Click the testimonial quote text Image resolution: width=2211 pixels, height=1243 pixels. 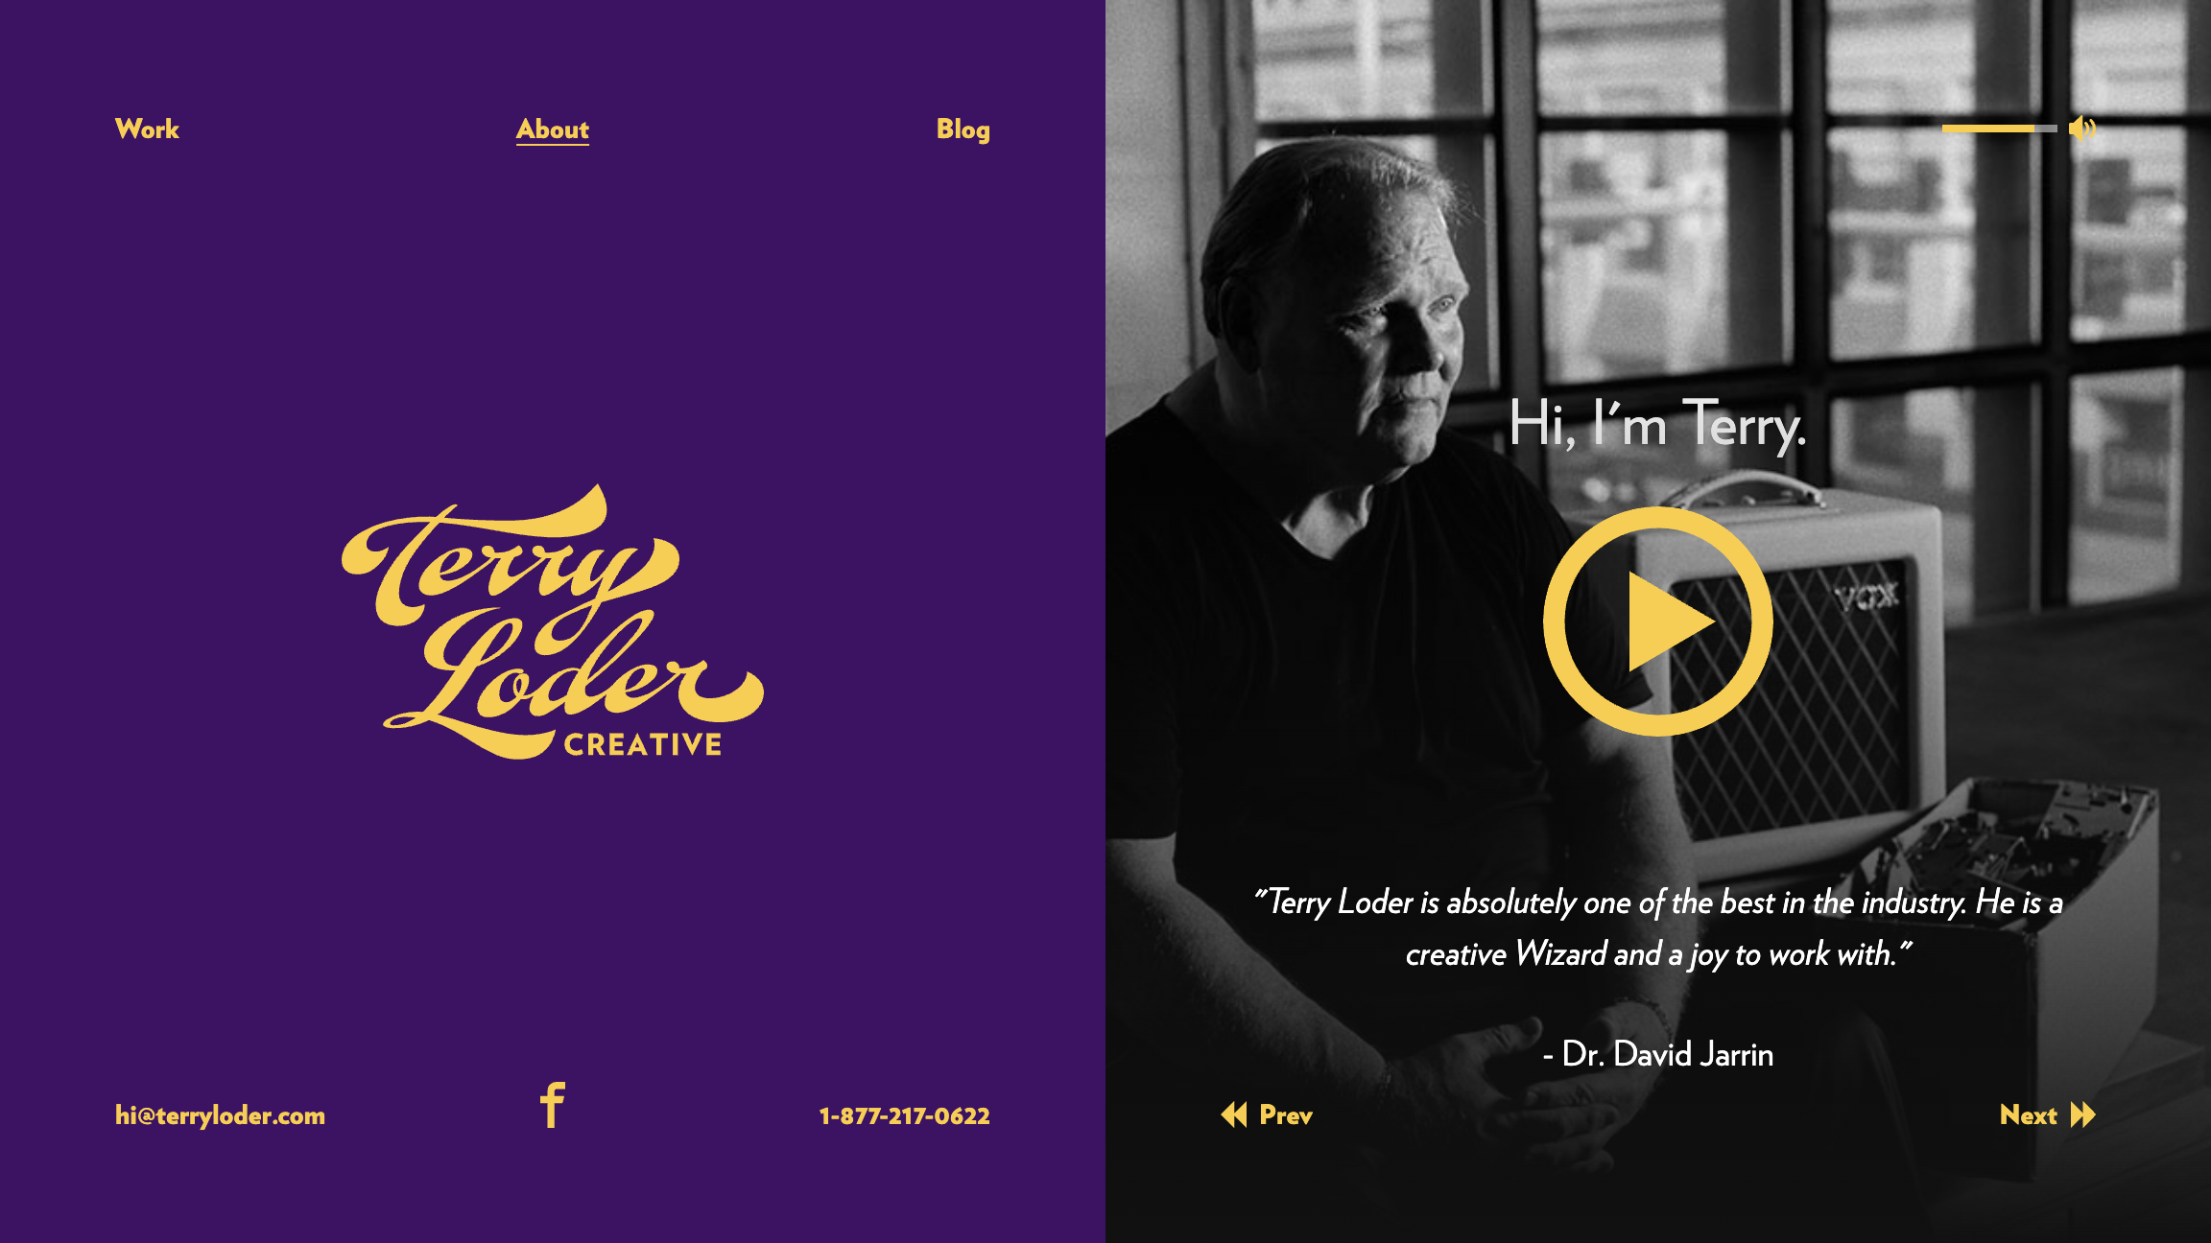click(x=1657, y=928)
